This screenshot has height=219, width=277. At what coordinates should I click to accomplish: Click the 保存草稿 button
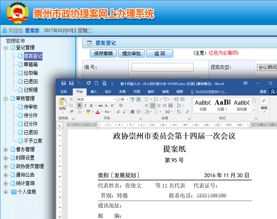pos(103,54)
